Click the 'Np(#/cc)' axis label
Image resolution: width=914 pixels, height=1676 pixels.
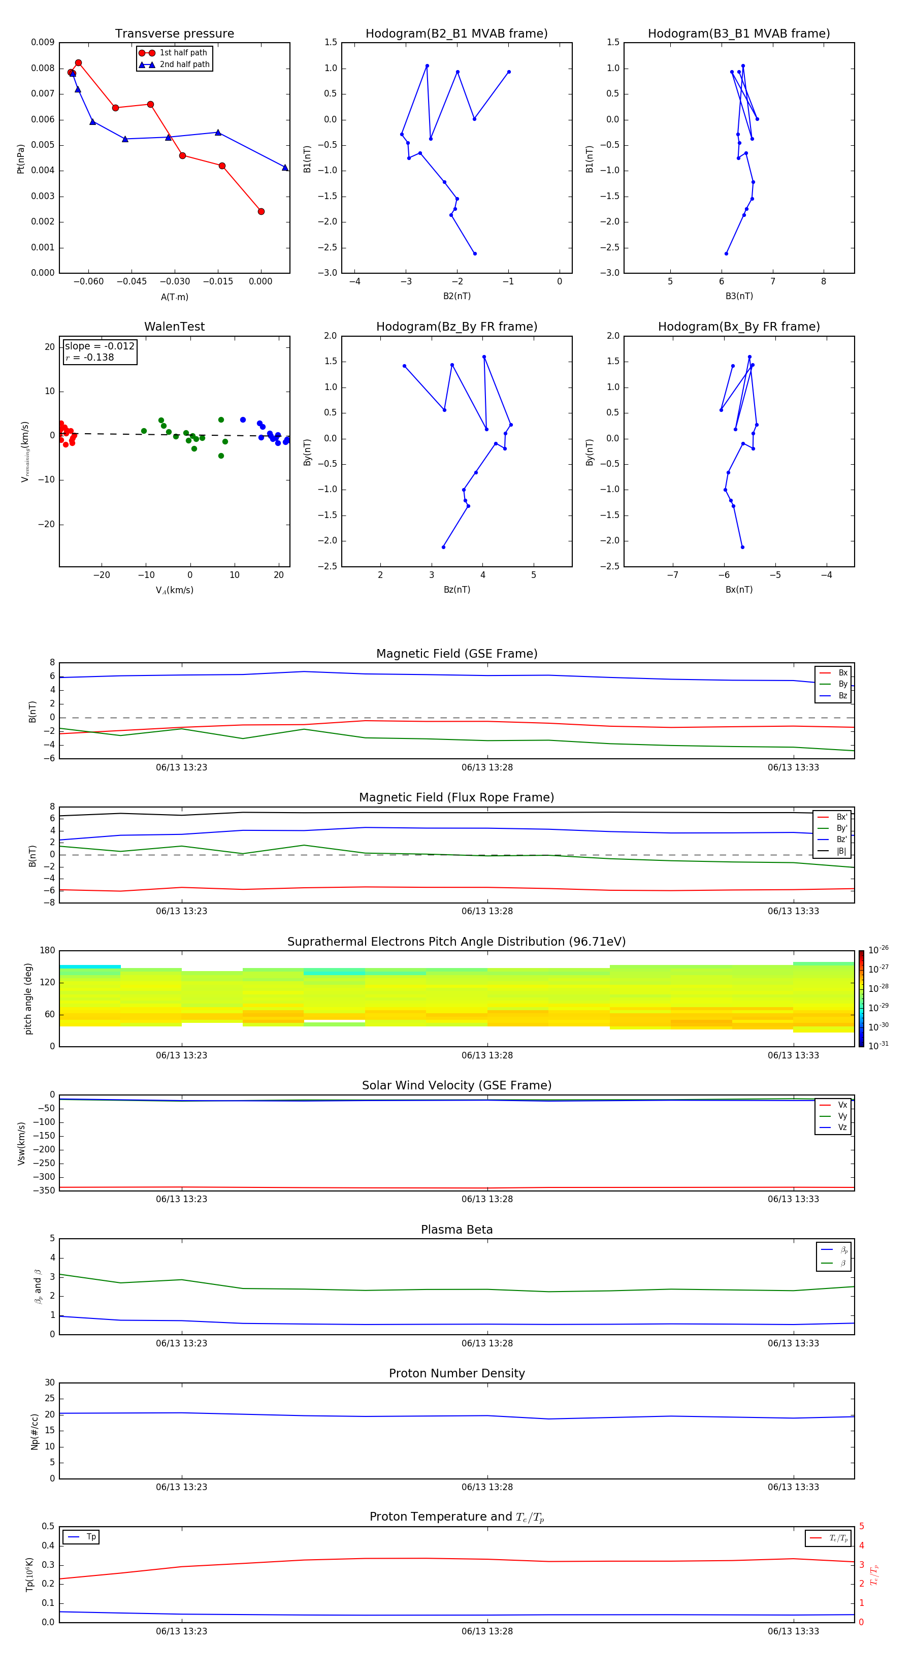click(35, 1431)
